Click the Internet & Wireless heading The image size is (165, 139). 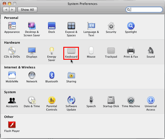(x=20, y=67)
